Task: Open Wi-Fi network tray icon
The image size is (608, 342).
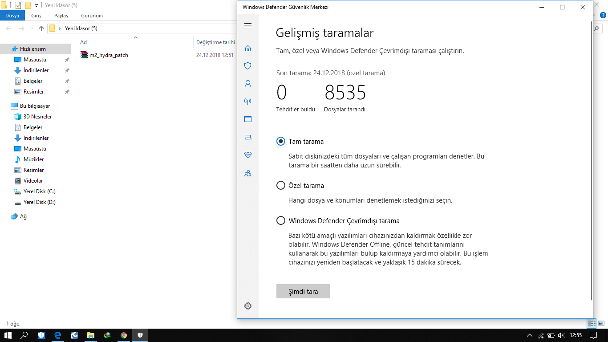Action: [x=541, y=335]
